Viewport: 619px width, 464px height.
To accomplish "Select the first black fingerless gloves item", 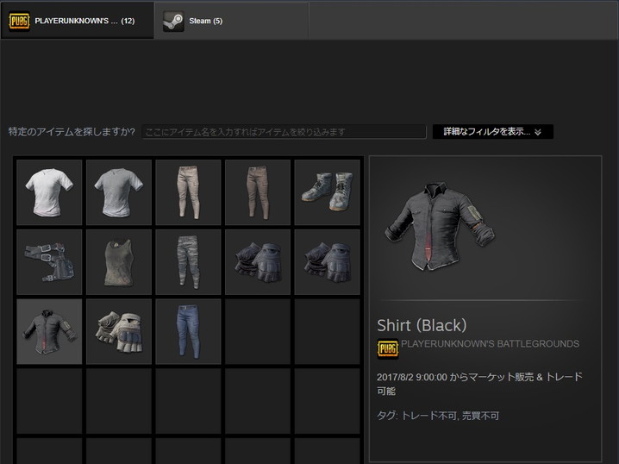I will coord(258,262).
